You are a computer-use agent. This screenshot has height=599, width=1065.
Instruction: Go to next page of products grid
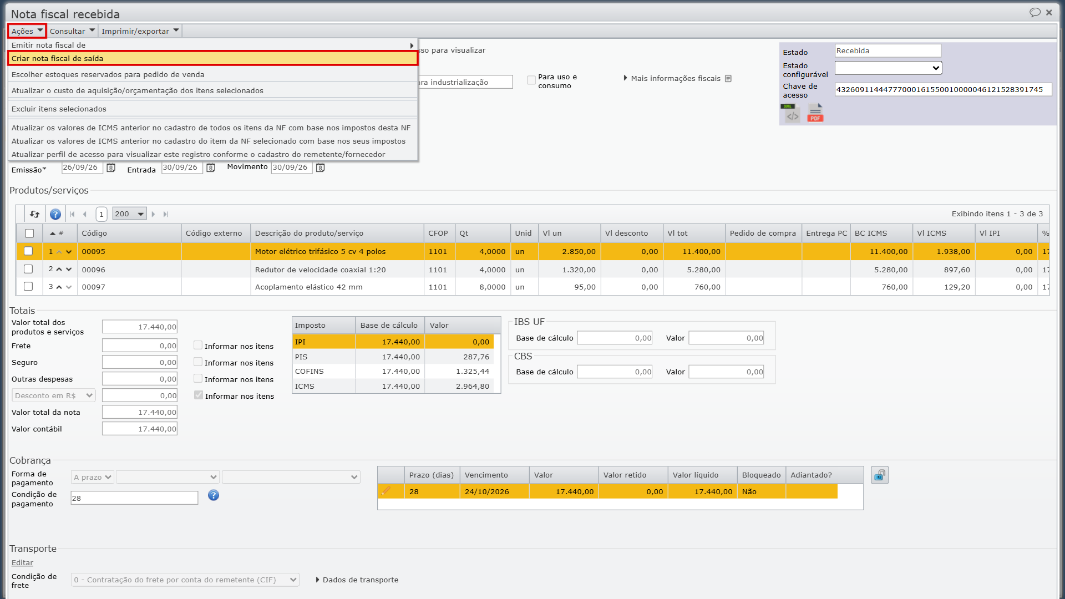[x=153, y=214]
